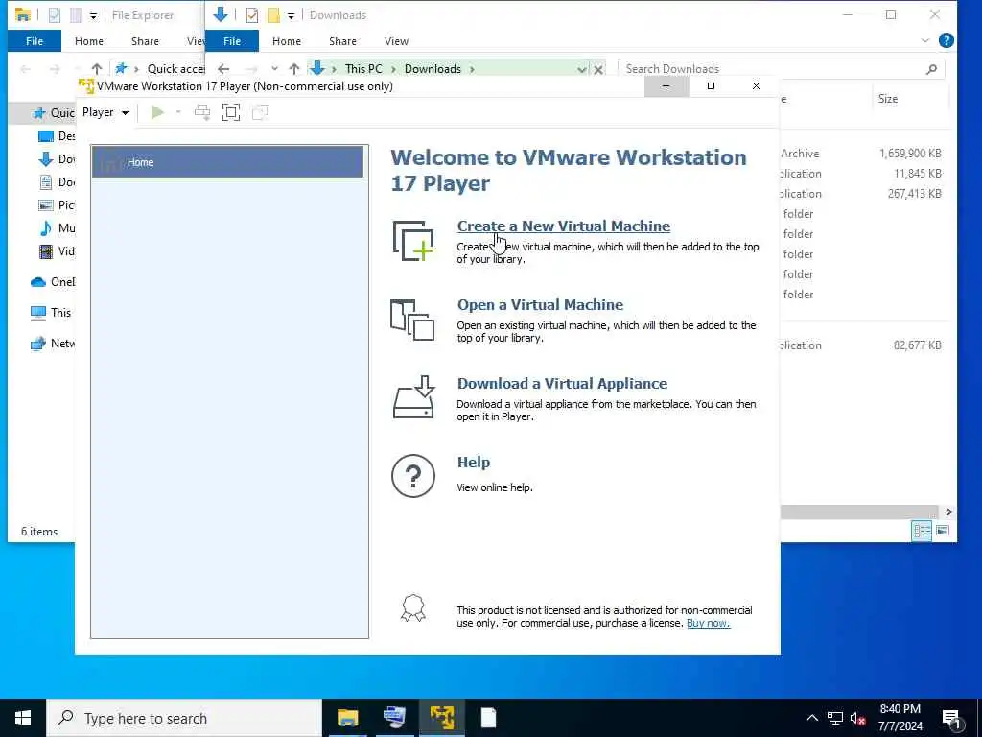
Task: Click the X button beside the address bar
Action: pos(598,69)
